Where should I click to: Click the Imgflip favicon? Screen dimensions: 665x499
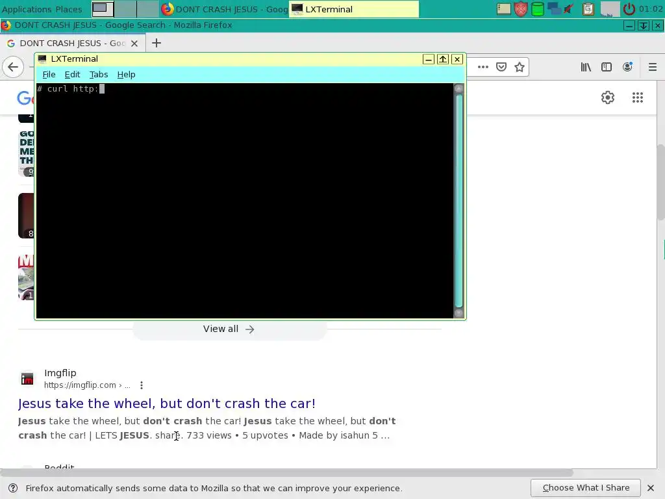pyautogui.click(x=27, y=379)
